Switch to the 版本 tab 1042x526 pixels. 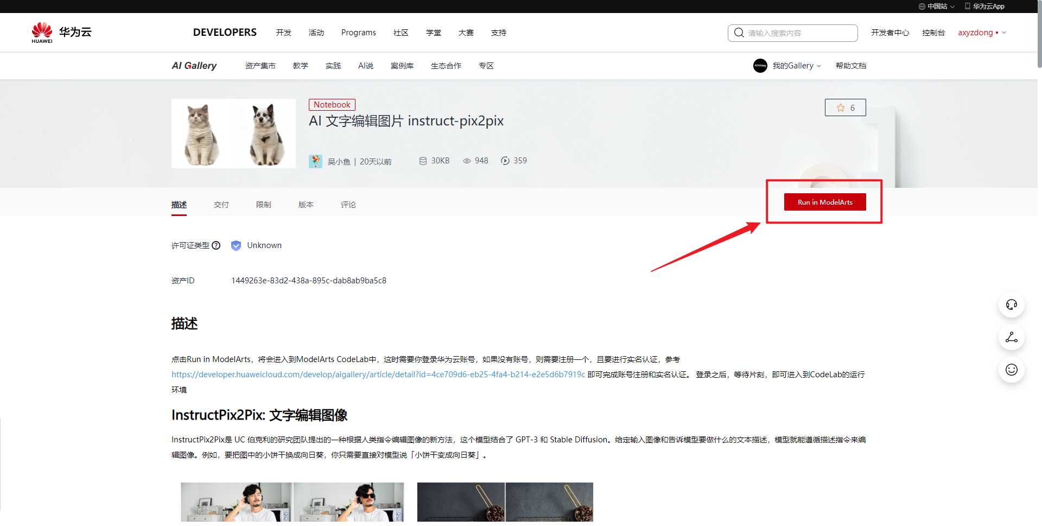click(x=306, y=205)
